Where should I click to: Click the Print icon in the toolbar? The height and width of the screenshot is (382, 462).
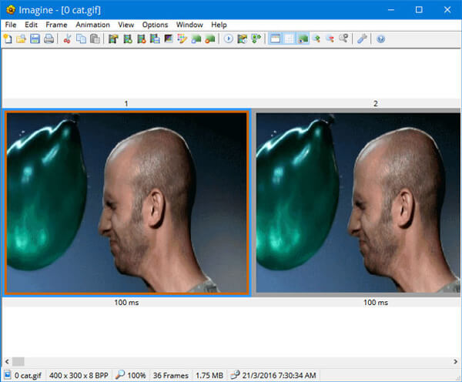coord(49,39)
